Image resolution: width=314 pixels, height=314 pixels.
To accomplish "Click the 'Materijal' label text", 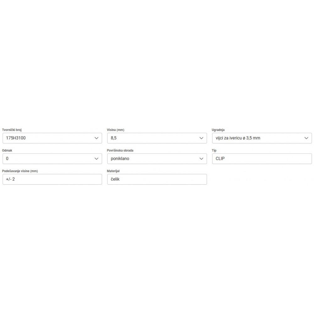I will (x=113, y=171).
